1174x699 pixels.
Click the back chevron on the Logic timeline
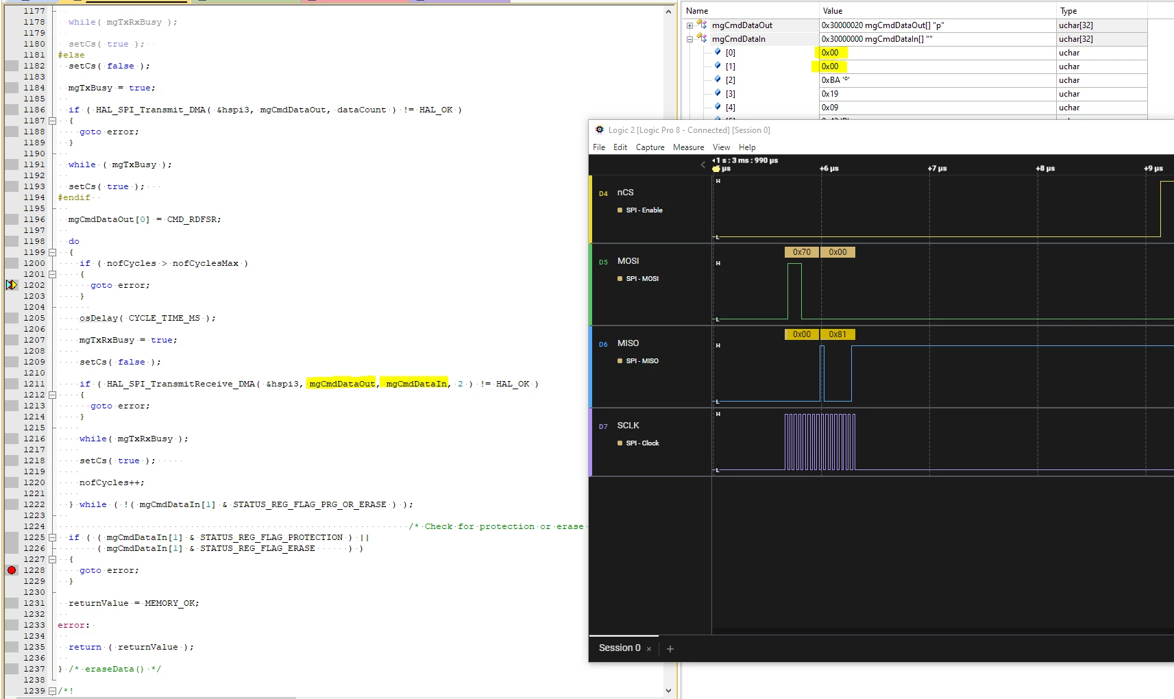(702, 164)
